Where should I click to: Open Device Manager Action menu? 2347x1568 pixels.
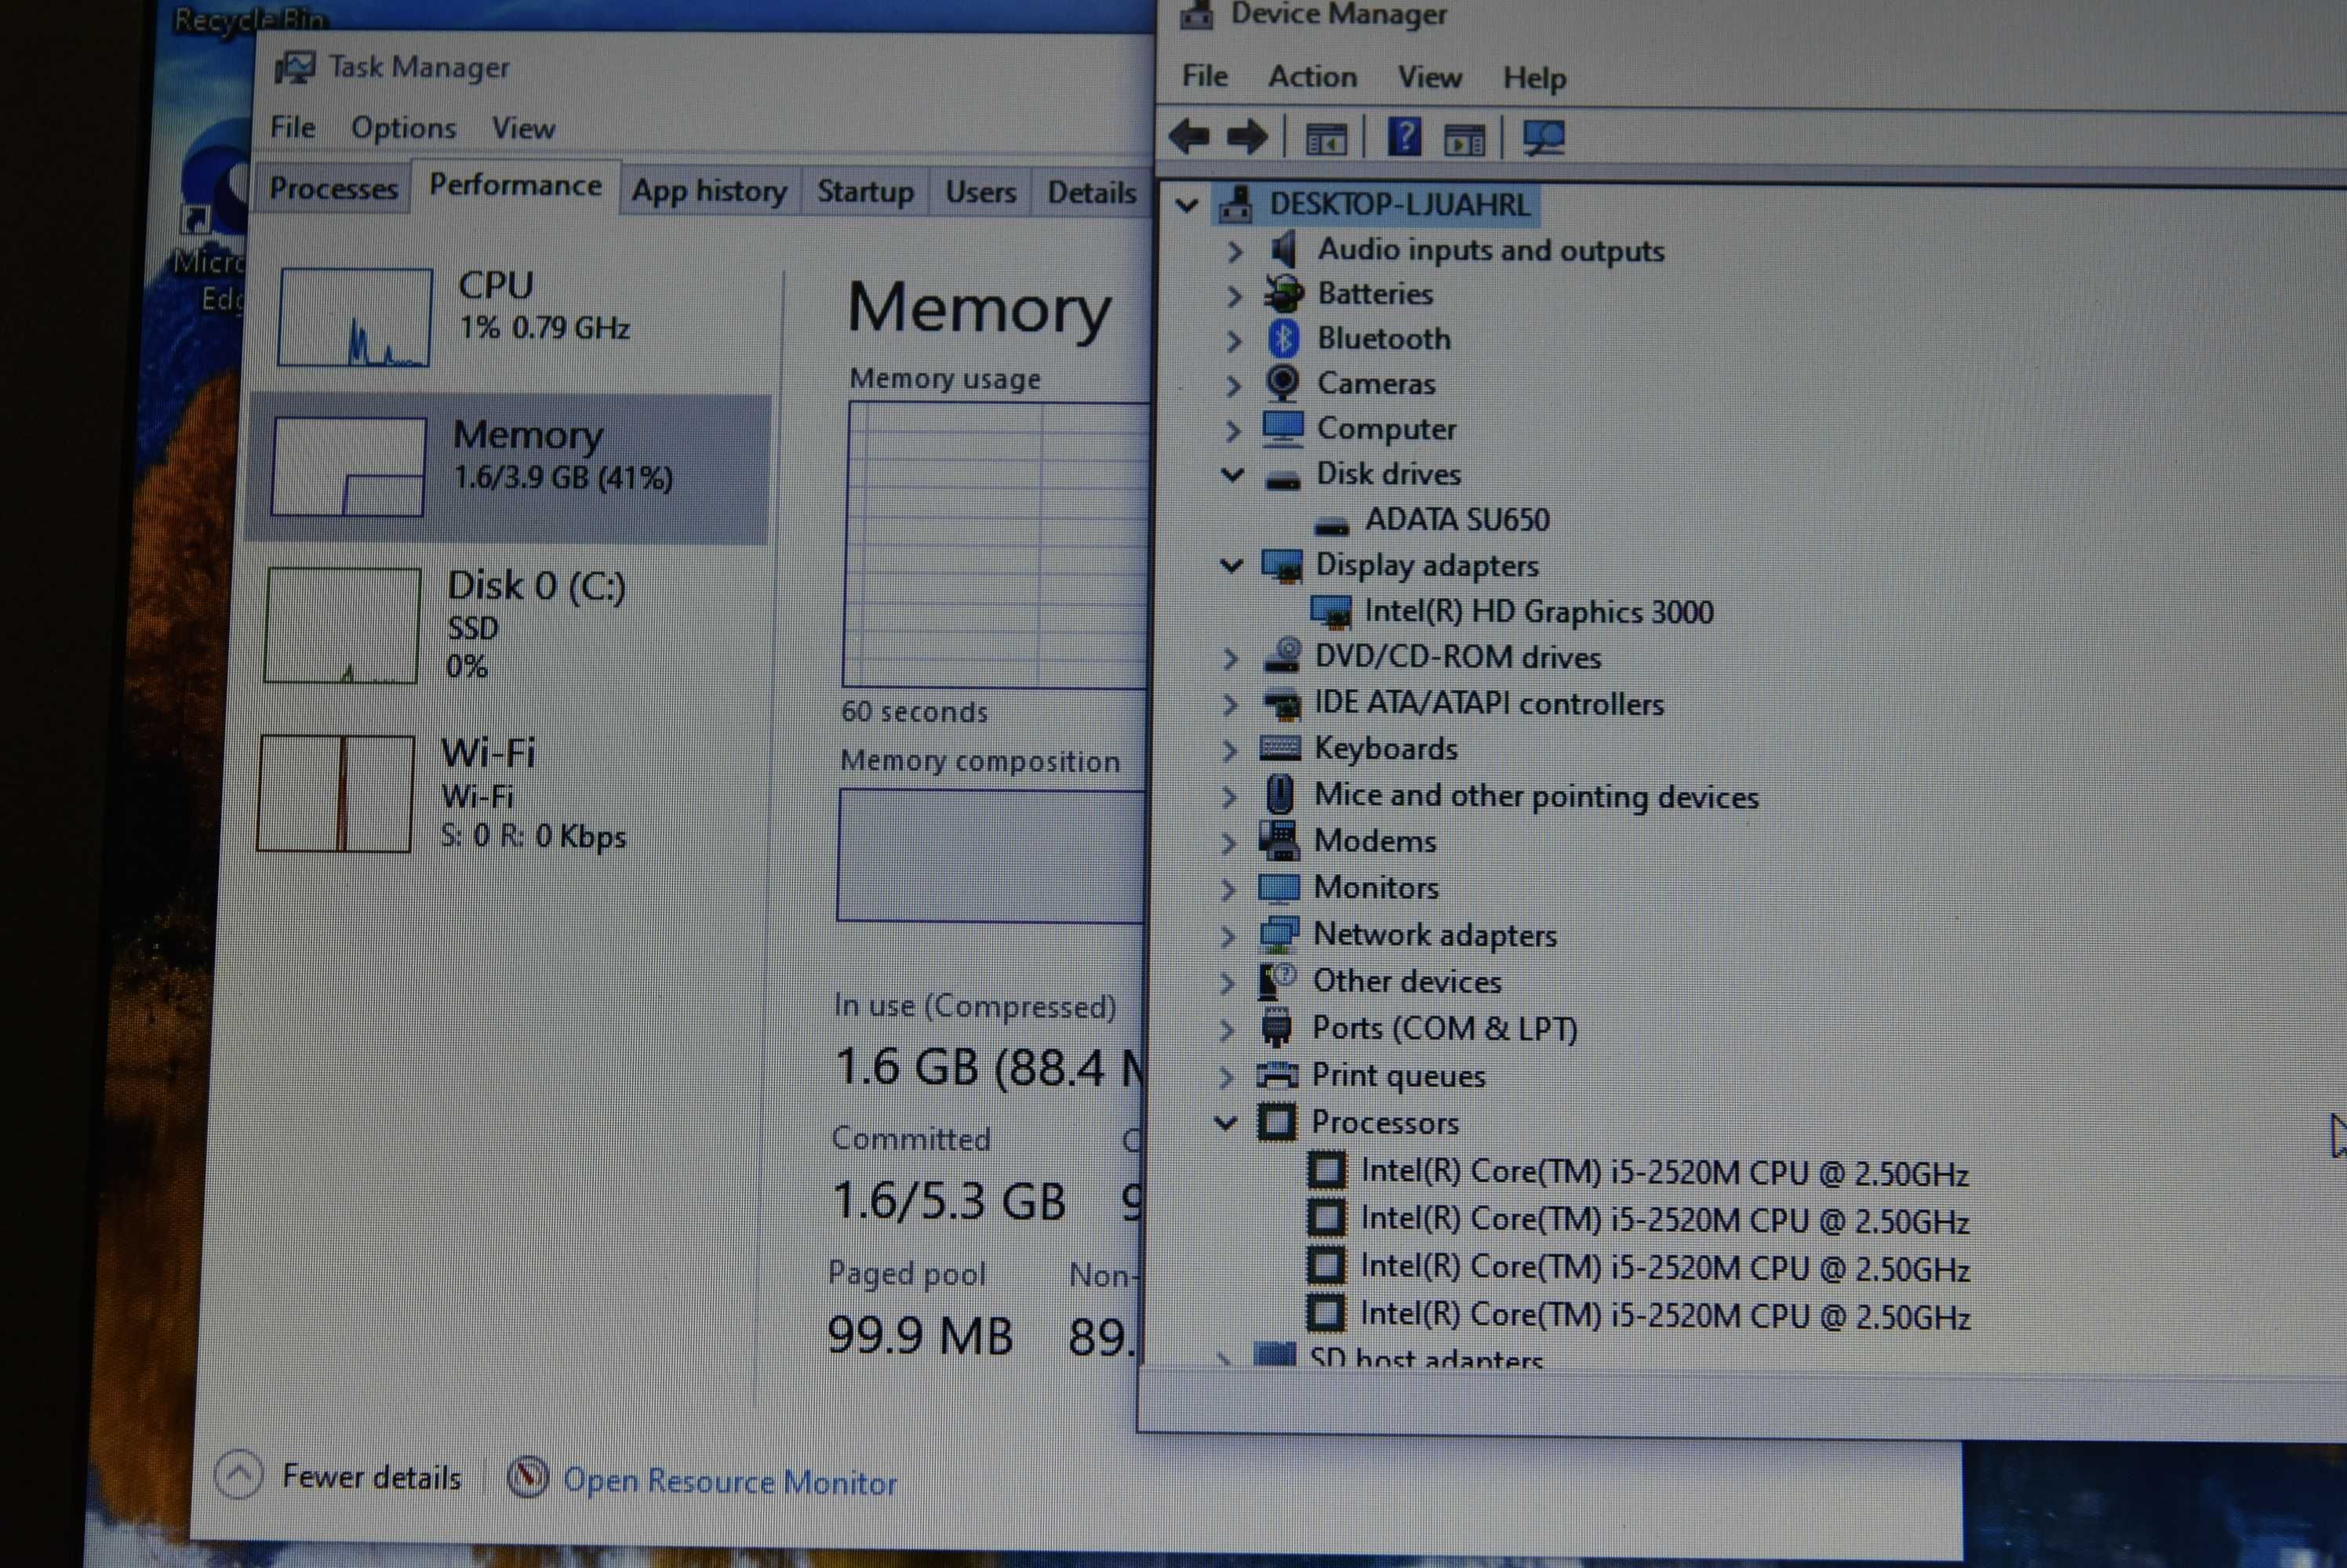1312,77
